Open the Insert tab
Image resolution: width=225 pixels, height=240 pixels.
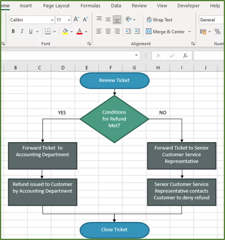click(x=26, y=6)
